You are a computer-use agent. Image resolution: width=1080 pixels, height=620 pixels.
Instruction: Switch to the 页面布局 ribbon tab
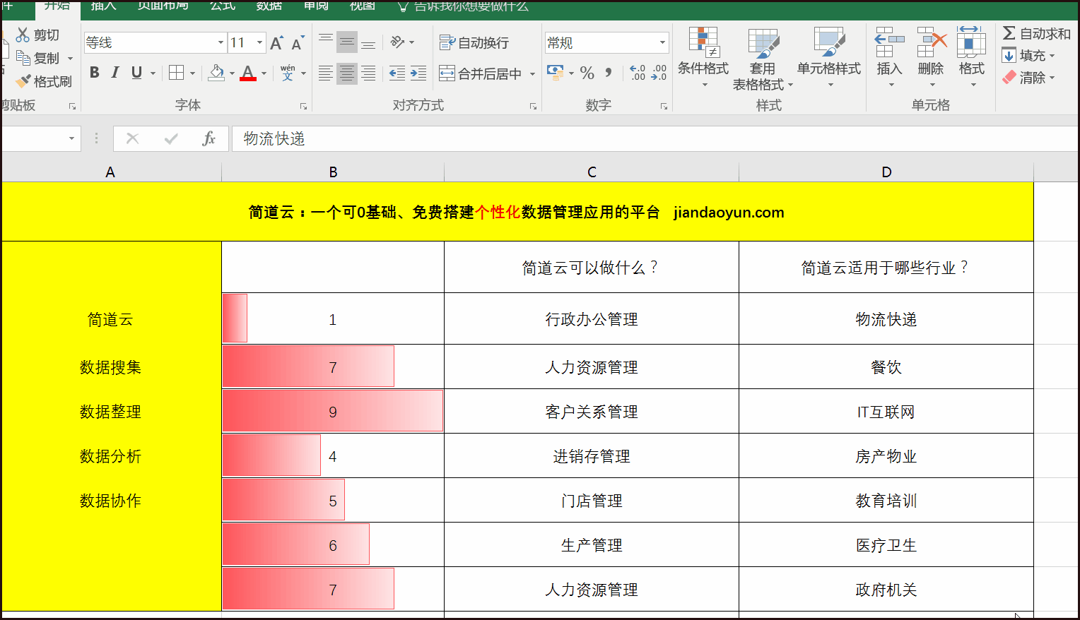(x=163, y=6)
